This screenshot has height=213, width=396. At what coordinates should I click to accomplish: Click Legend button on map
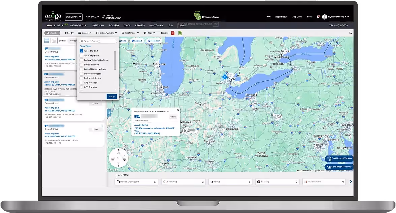pos(136,41)
